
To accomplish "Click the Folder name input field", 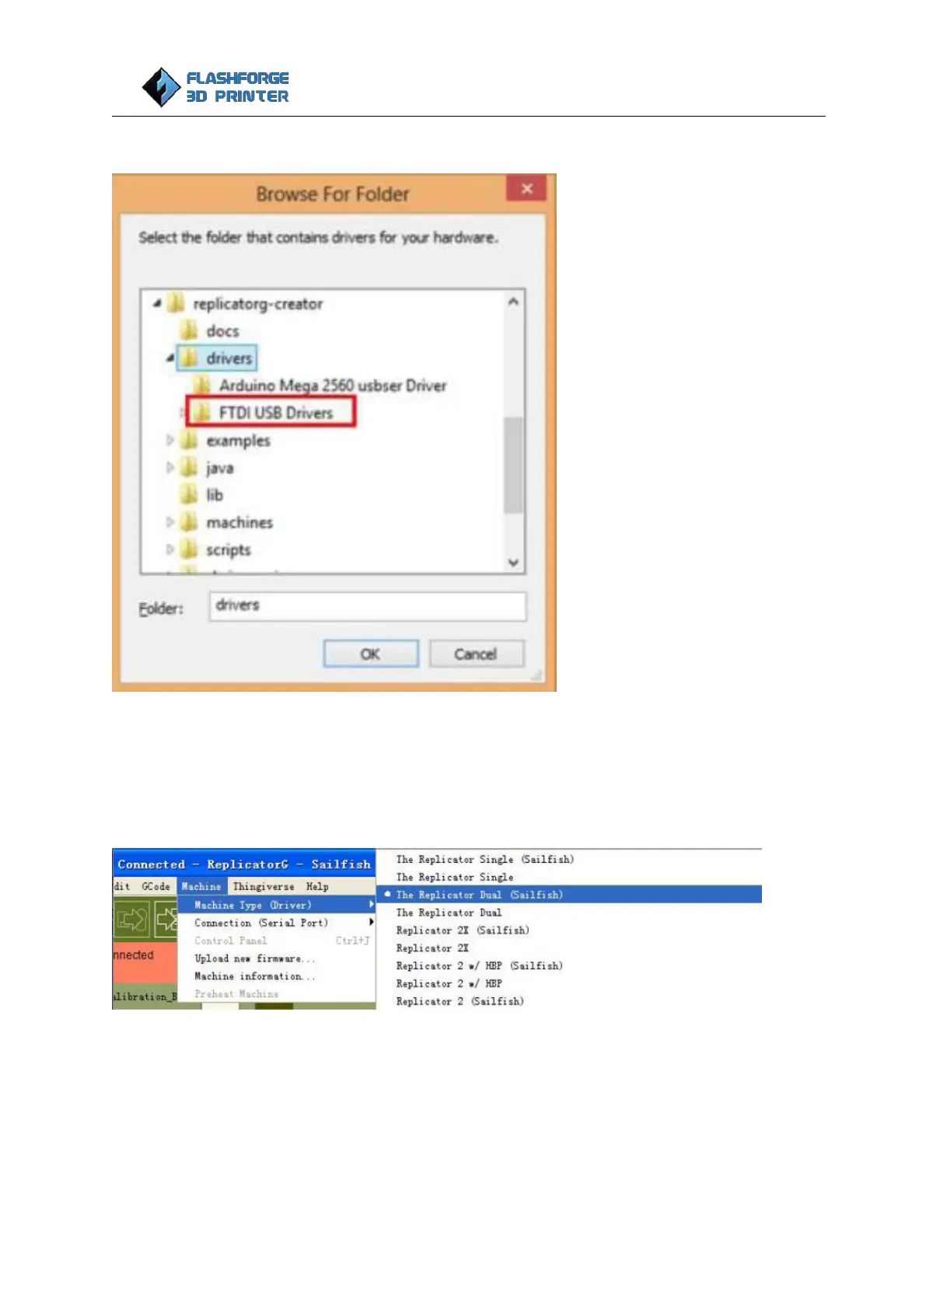I will point(368,606).
